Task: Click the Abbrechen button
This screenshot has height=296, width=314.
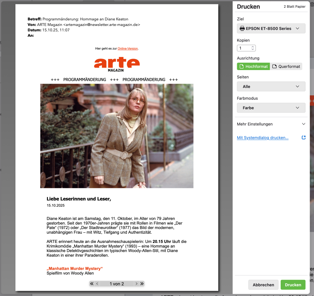Action: tap(263, 285)
